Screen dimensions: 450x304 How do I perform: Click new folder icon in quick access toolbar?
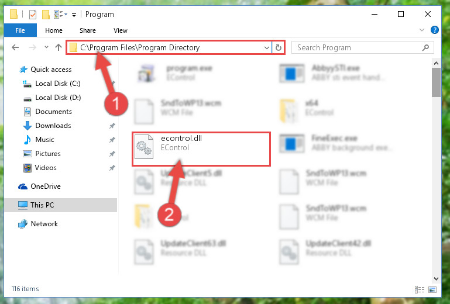click(46, 15)
